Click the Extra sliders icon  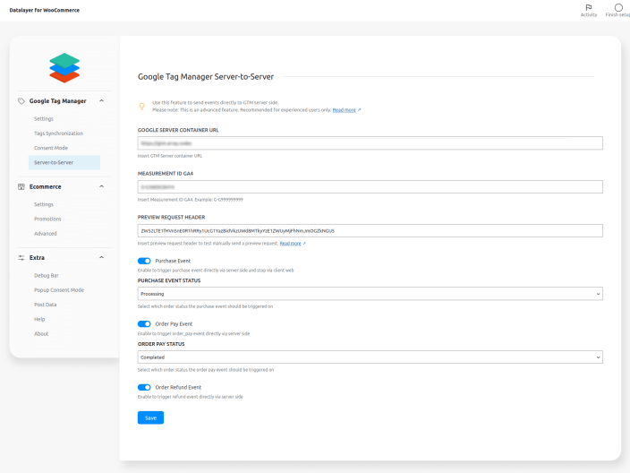(21, 257)
